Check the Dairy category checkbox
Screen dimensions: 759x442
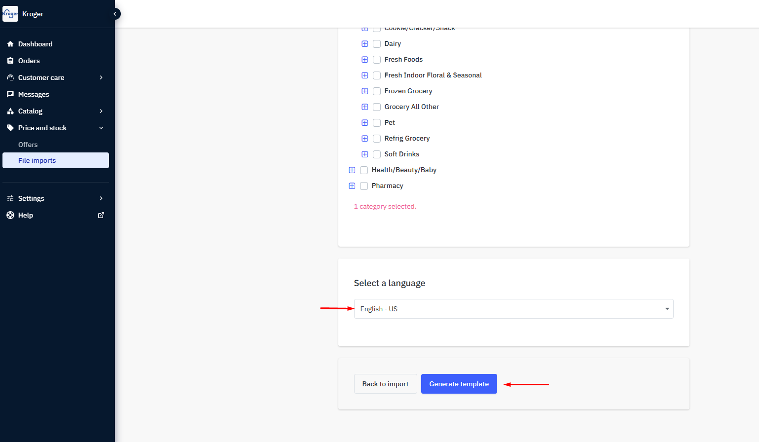pyautogui.click(x=377, y=43)
